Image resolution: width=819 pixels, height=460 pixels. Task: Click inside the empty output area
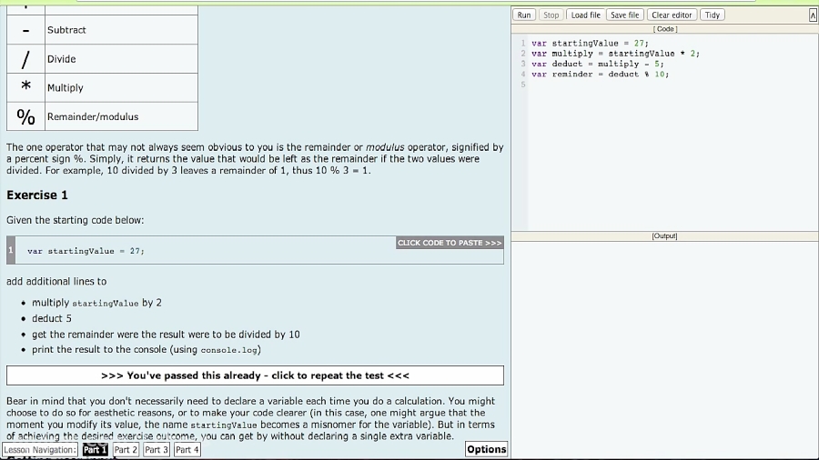[x=664, y=345]
